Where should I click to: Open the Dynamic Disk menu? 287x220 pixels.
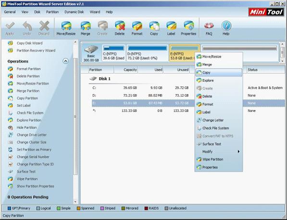[74, 12]
